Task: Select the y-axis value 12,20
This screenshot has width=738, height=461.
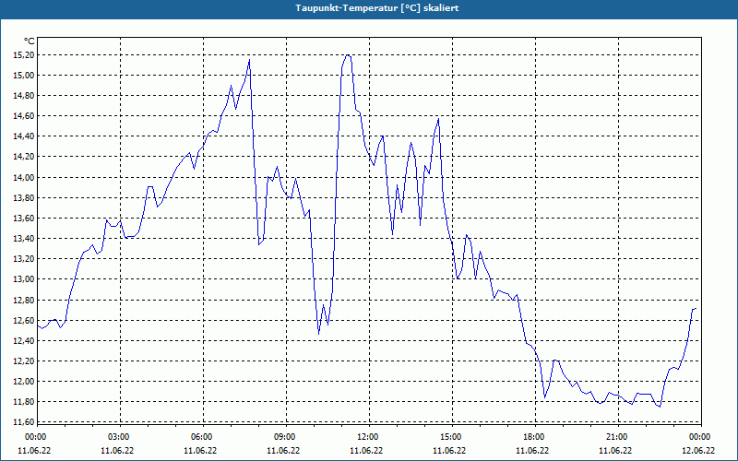Action: click(x=24, y=361)
